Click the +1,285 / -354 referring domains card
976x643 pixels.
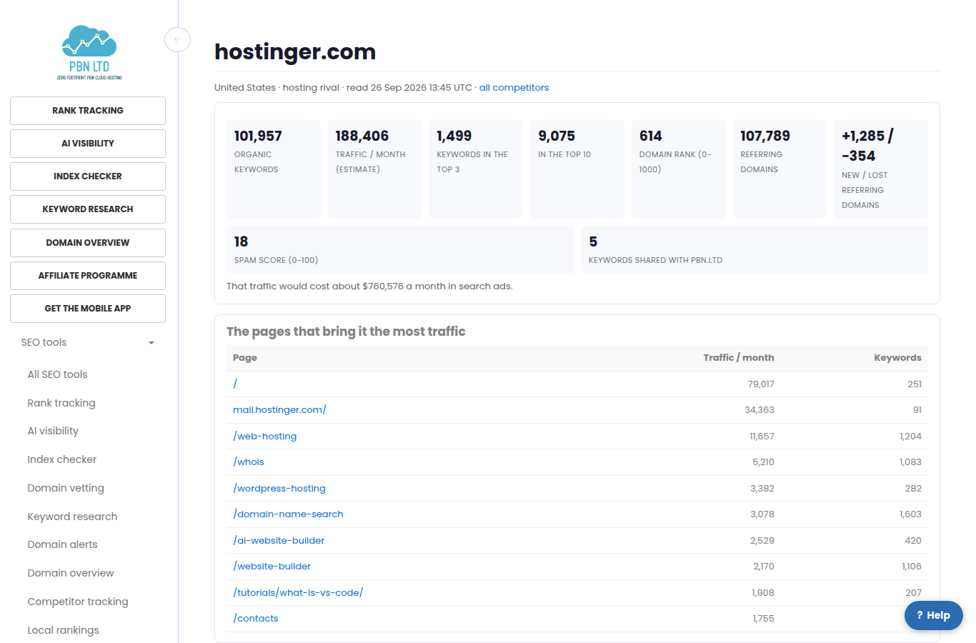881,169
